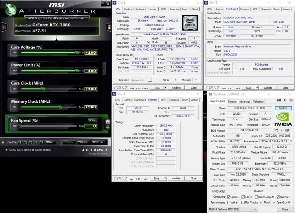This screenshot has height=213, width=295.
Task: Take a GPU-Z screenshot with the camera icon
Action: pyautogui.click(x=279, y=100)
